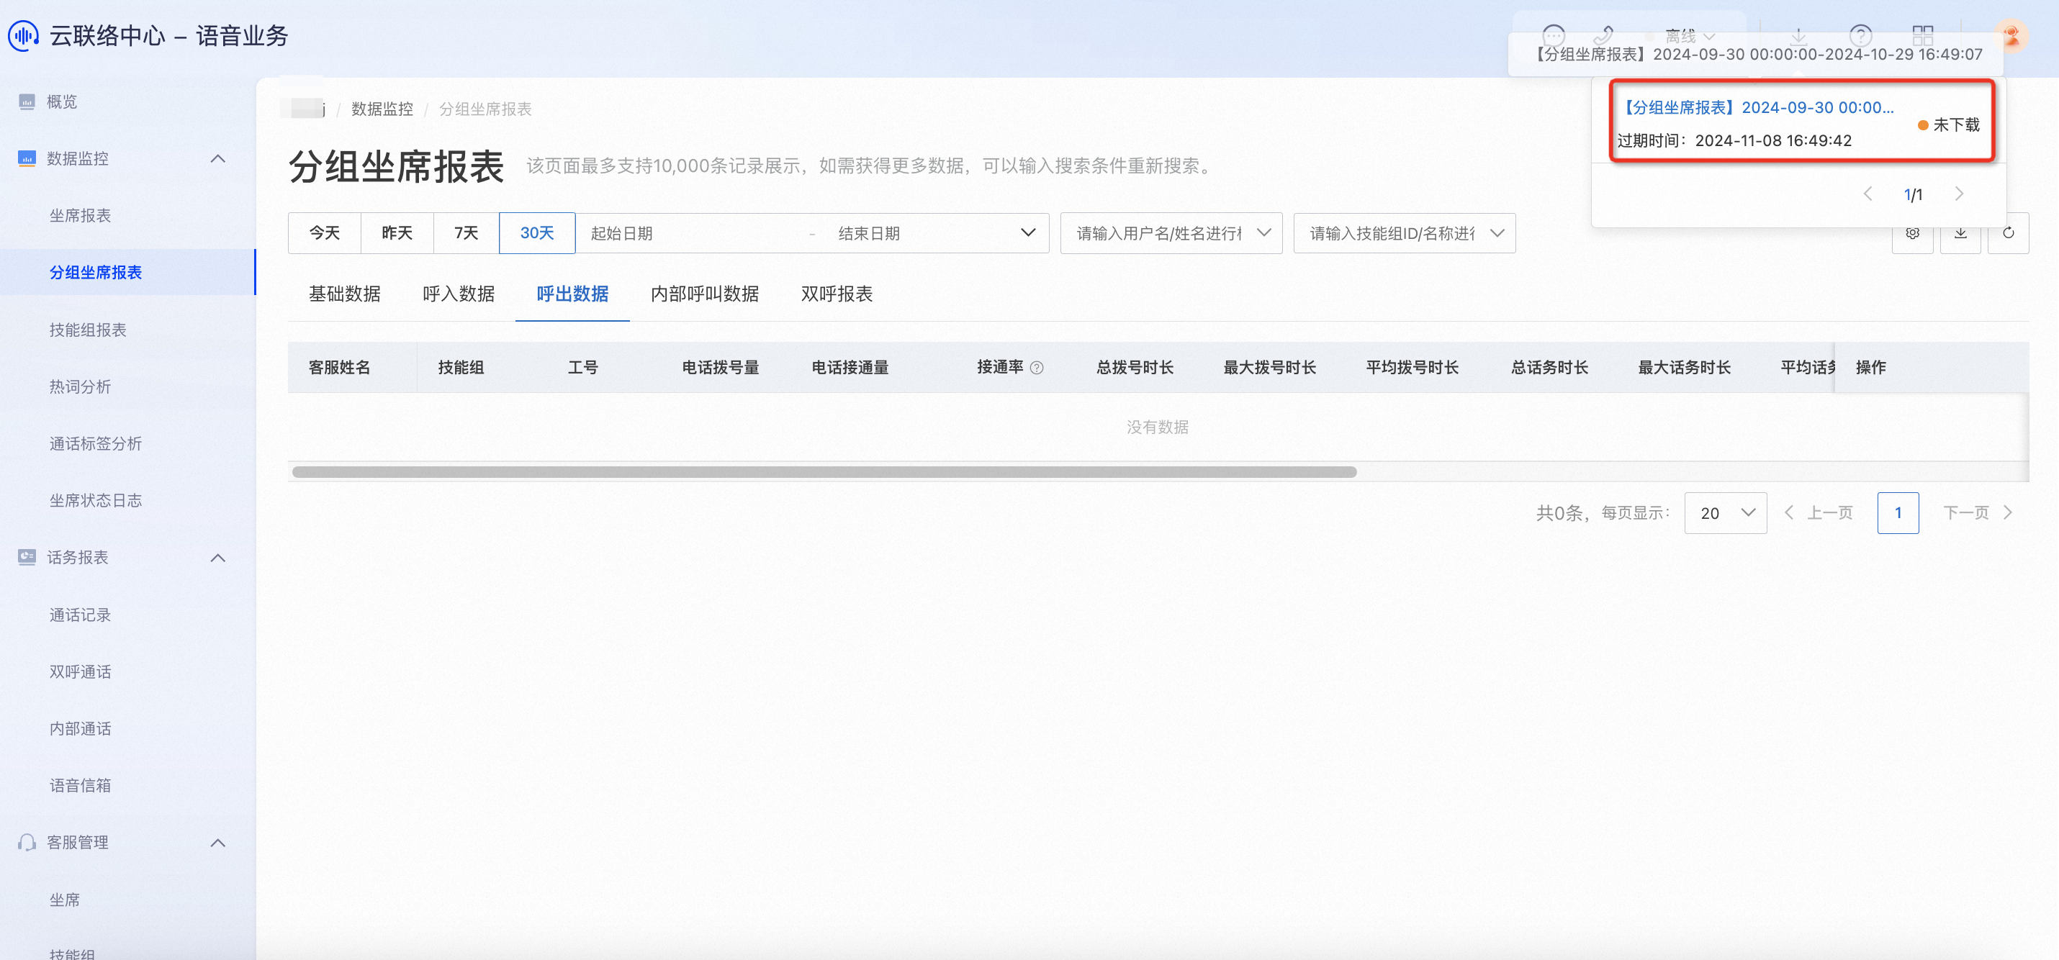This screenshot has height=960, width=2059.
Task: Switch to 内部呼叫数据 tab
Action: click(705, 294)
